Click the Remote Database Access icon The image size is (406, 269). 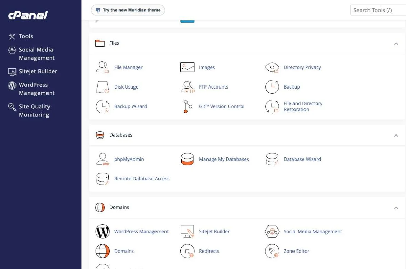[103, 179]
